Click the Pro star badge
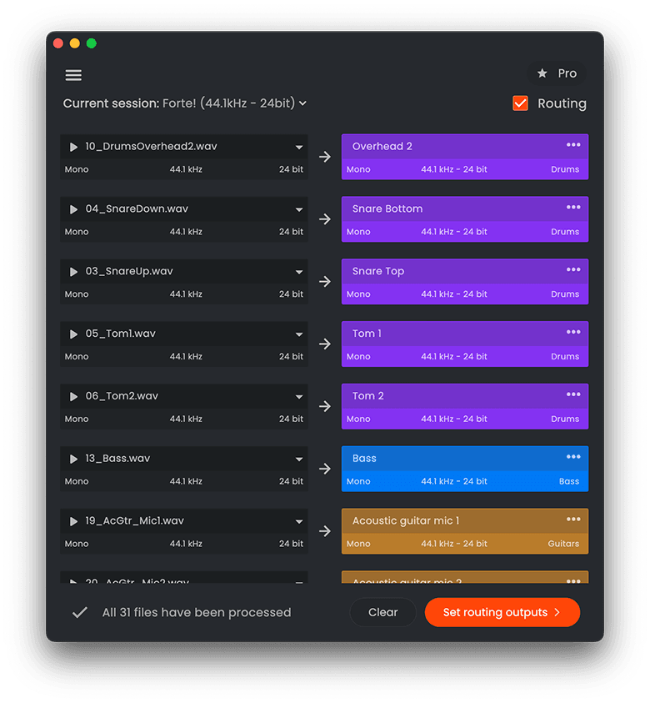The height and width of the screenshot is (703, 650). [x=557, y=73]
